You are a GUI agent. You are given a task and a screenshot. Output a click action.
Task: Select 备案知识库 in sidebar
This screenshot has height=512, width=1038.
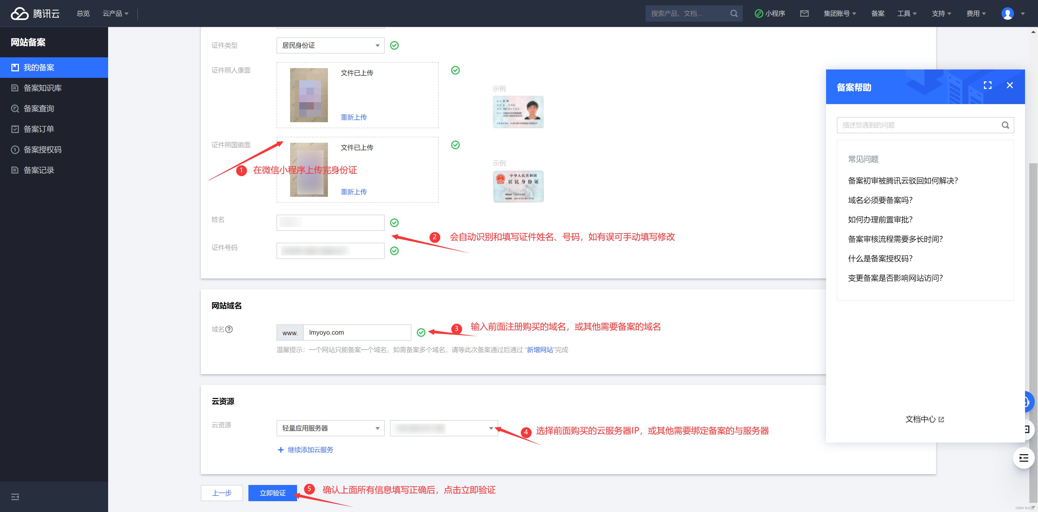[54, 88]
